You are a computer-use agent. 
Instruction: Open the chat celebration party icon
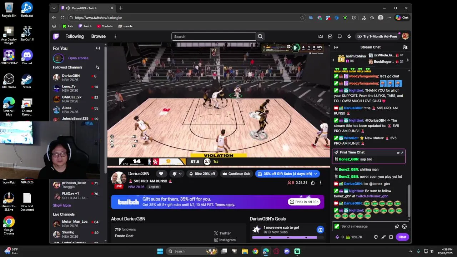(397, 226)
